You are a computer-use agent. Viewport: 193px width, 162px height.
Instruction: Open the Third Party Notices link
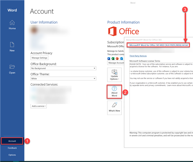coord(138,56)
